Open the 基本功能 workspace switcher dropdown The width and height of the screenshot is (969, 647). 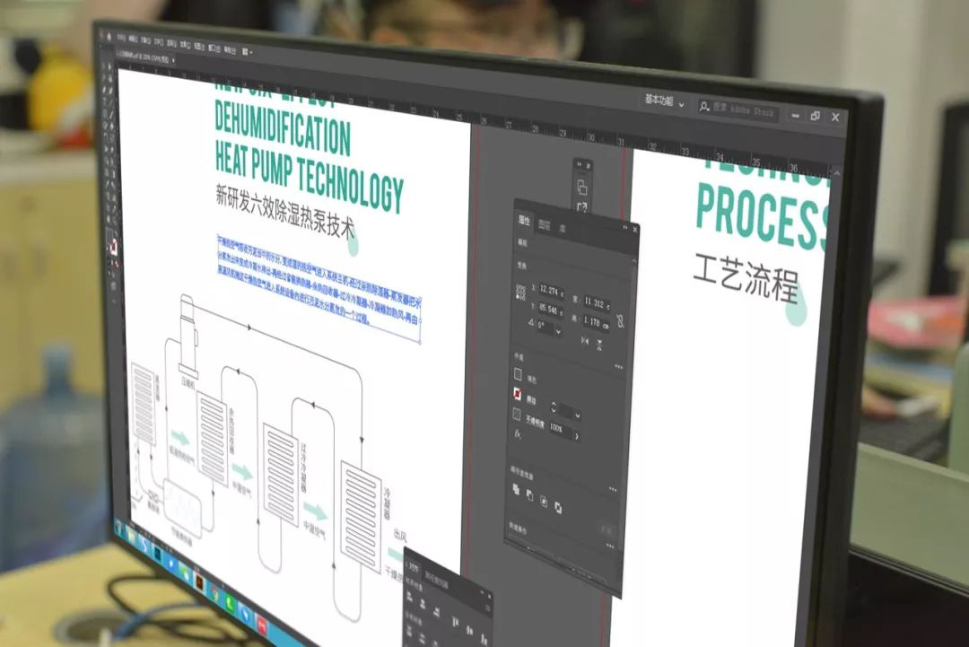(x=664, y=101)
